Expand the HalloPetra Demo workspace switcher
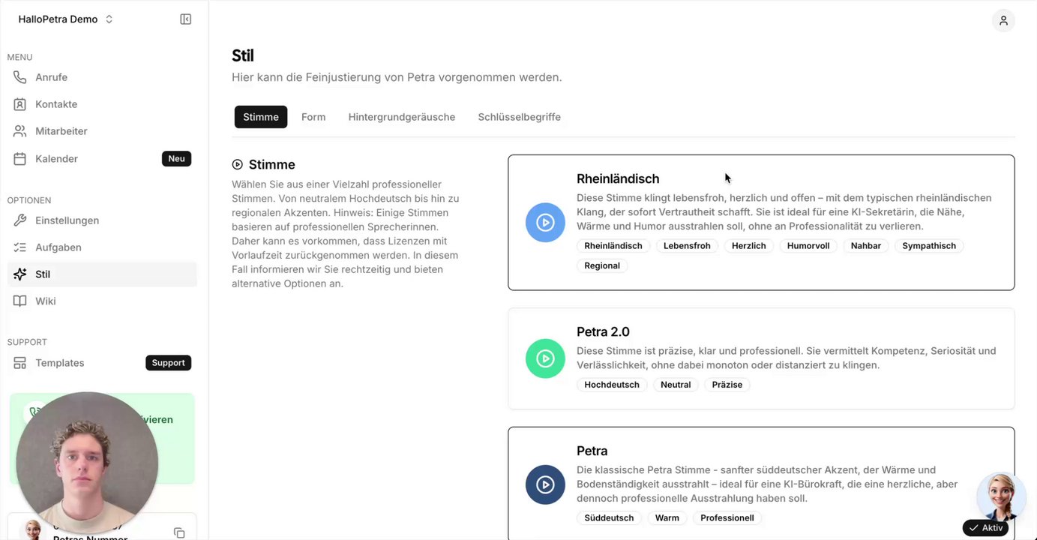The image size is (1037, 540). 66,19
